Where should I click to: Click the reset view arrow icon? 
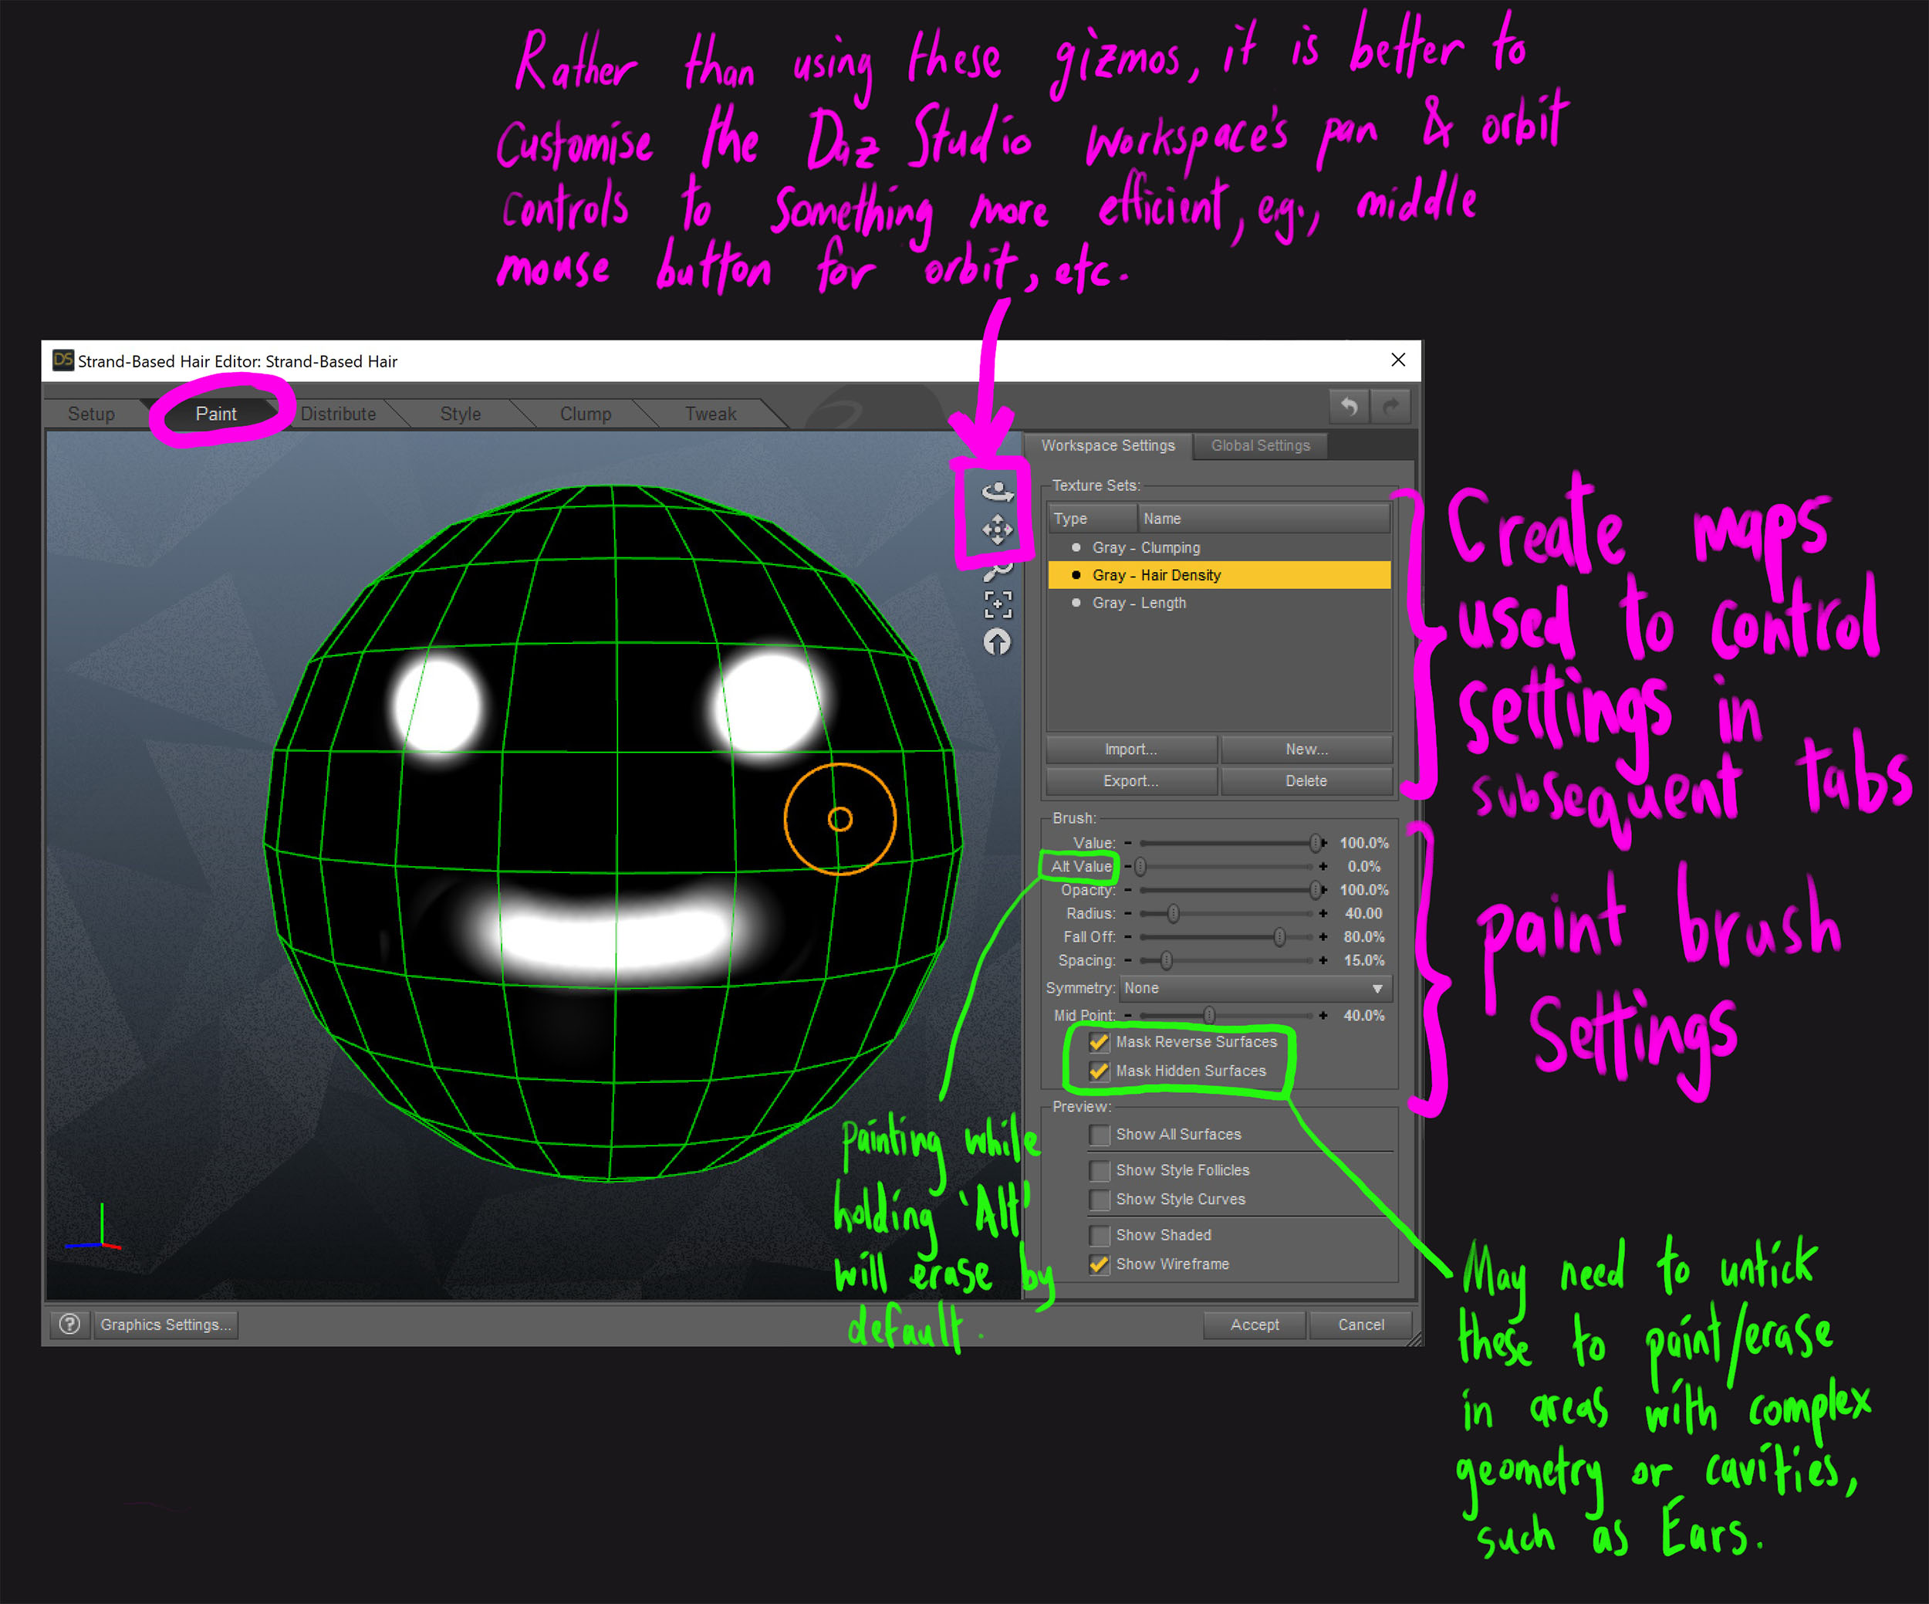click(x=998, y=642)
